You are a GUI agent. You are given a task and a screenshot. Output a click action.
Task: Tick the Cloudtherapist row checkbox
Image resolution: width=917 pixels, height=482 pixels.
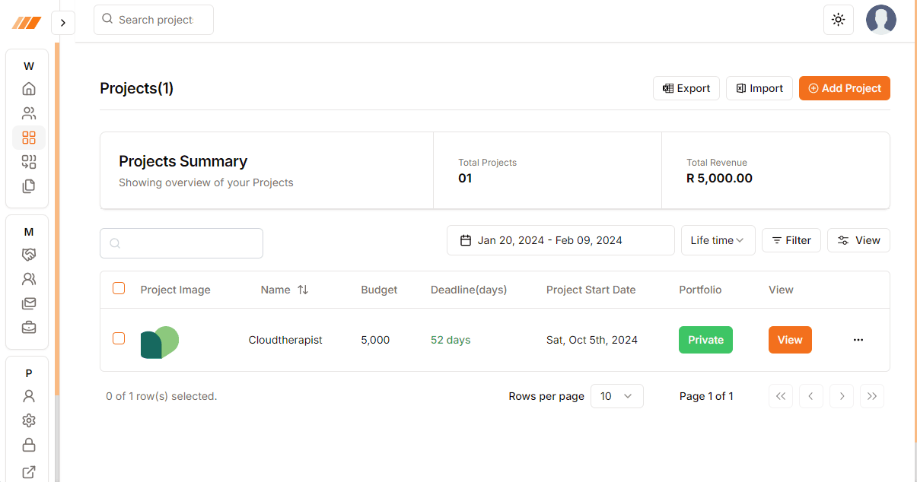(x=119, y=338)
